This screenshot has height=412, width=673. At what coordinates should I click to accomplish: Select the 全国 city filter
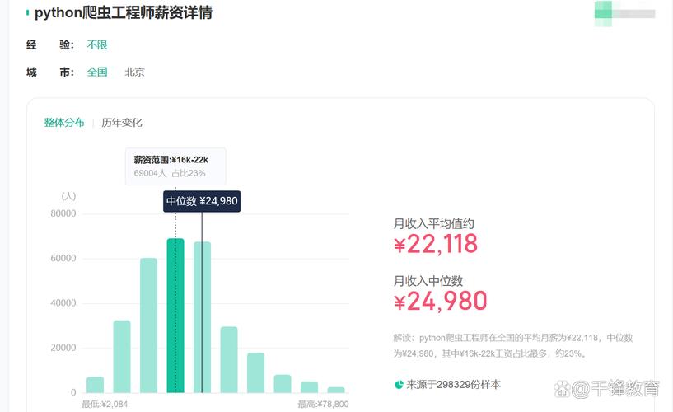[97, 73]
